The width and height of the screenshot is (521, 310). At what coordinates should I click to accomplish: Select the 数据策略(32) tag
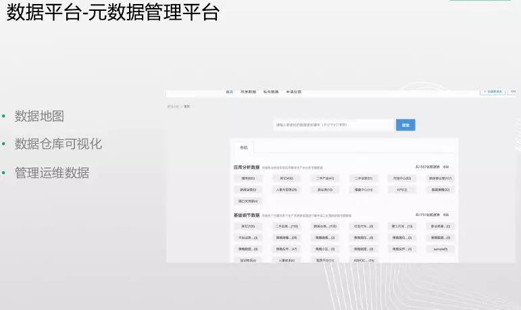point(441,190)
